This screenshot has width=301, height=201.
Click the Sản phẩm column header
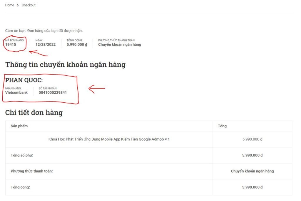pyautogui.click(x=19, y=126)
